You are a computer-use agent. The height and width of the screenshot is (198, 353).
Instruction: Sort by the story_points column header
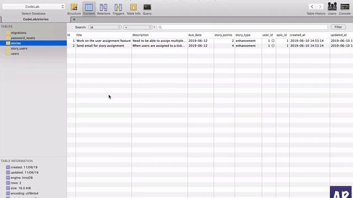coord(224,35)
